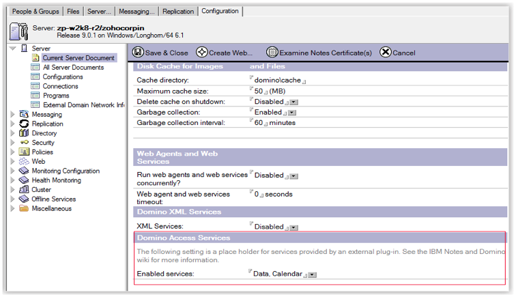
Task: Click the Save & Close disk icon
Action: coord(138,53)
